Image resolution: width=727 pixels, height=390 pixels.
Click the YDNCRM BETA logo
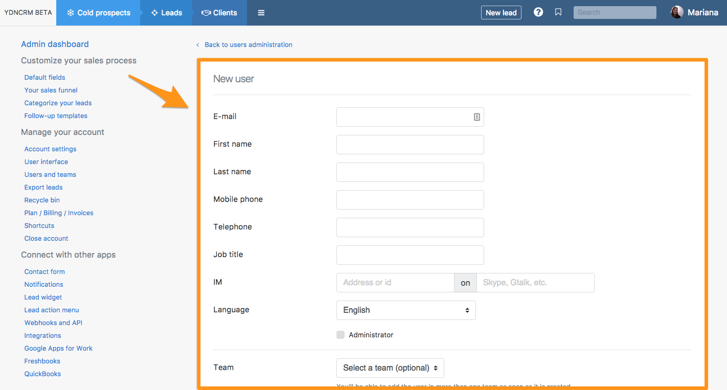[28, 13]
